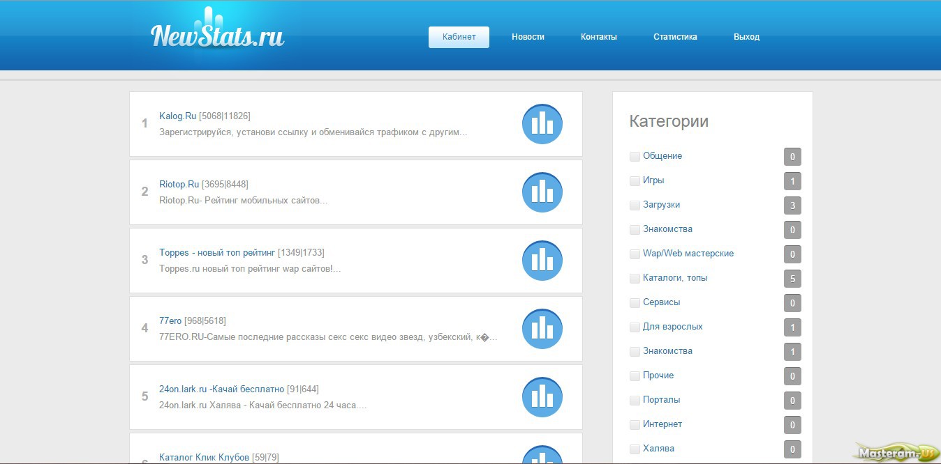Follow the 77ero link

[x=170, y=321]
